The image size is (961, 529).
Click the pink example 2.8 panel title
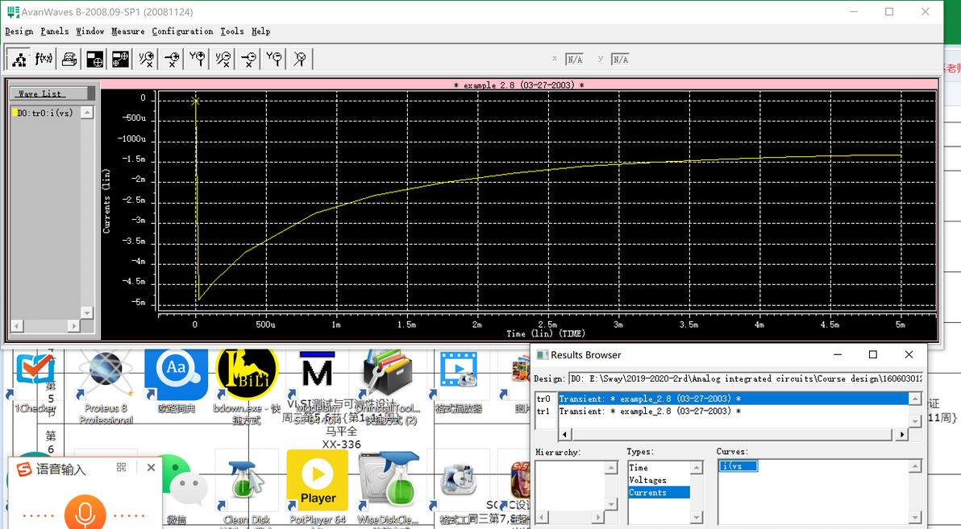coord(519,85)
